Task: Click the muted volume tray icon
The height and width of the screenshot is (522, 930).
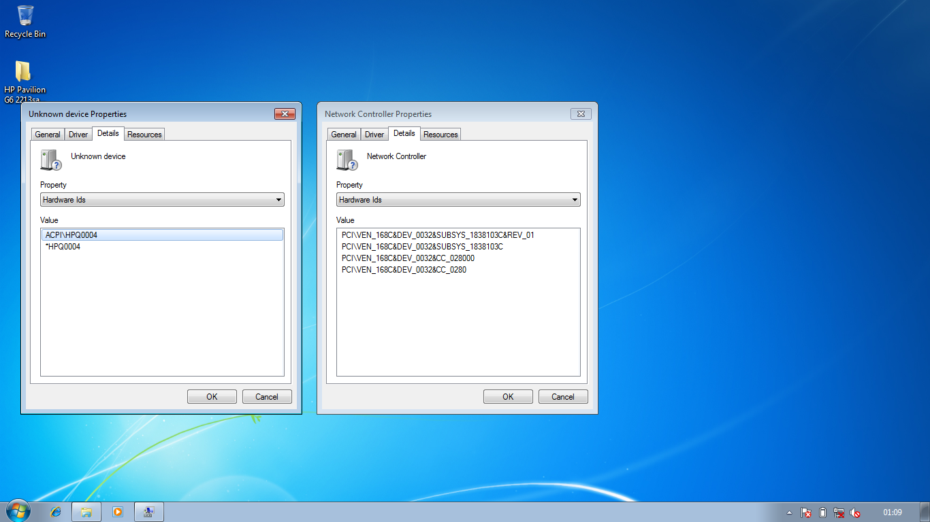Action: (x=856, y=512)
